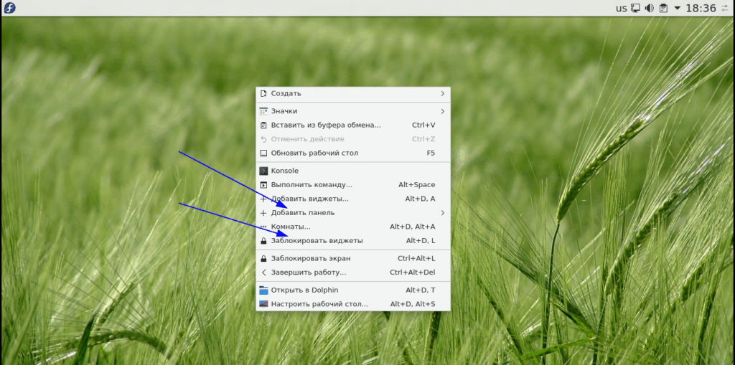Expand the Добавить панель submenu
The height and width of the screenshot is (365, 735).
[x=442, y=213]
